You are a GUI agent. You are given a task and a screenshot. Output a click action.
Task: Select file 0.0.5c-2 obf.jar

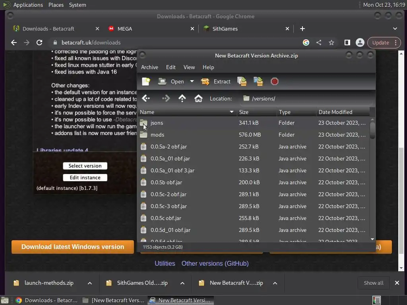point(253,195)
